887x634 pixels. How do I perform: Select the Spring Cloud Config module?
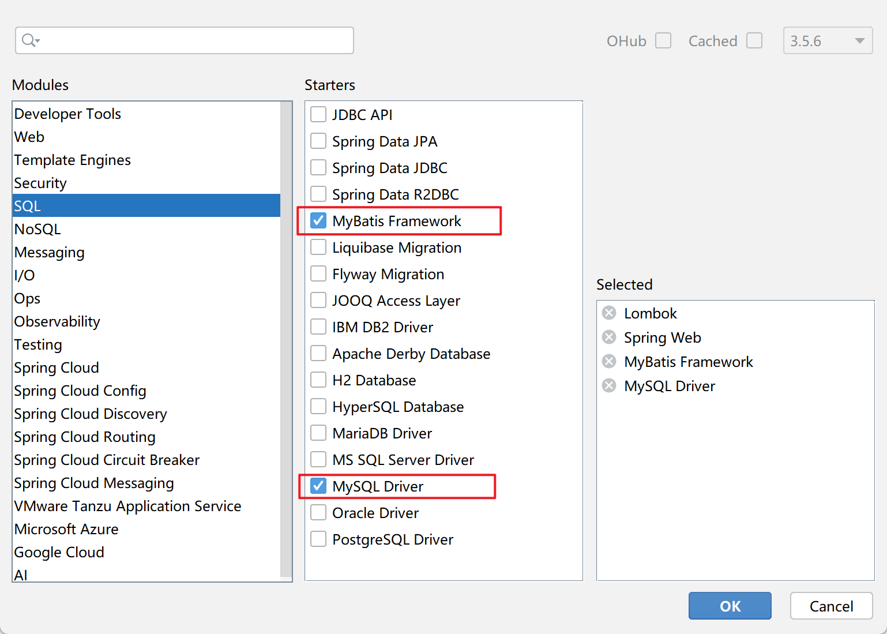pos(146,391)
